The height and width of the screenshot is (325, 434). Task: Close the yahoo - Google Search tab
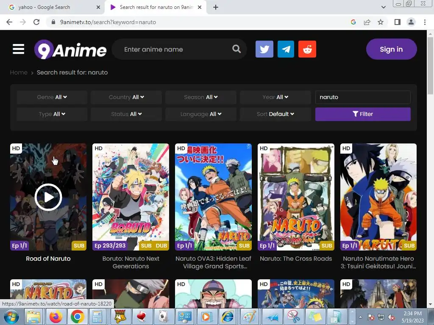[x=98, y=7]
